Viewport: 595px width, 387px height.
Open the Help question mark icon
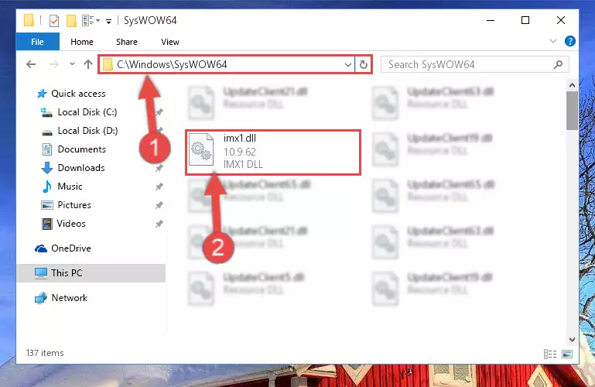(x=569, y=41)
